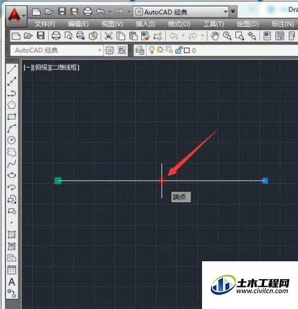Select the Polygon tool
The width and height of the screenshot is (298, 309).
[x=12, y=105]
